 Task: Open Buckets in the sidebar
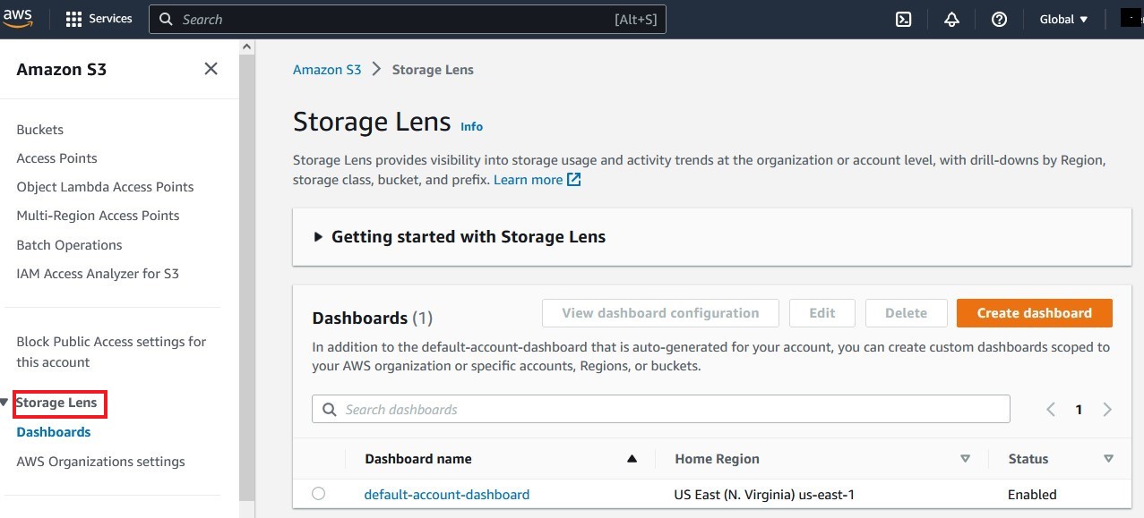(39, 130)
